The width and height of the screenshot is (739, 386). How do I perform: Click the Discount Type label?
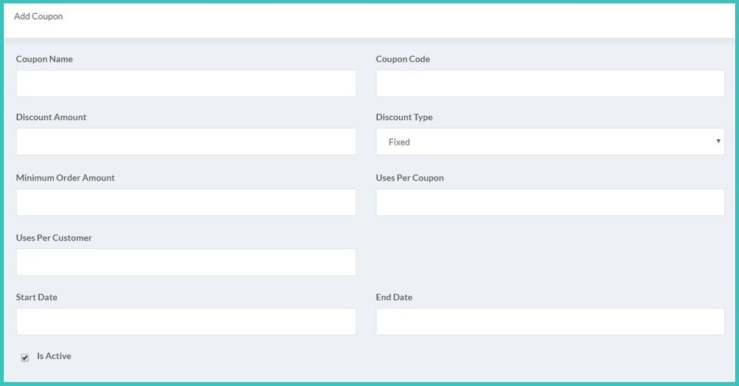pyautogui.click(x=404, y=117)
